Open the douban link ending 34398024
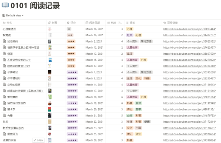221x143 pixels. [x=190, y=140]
